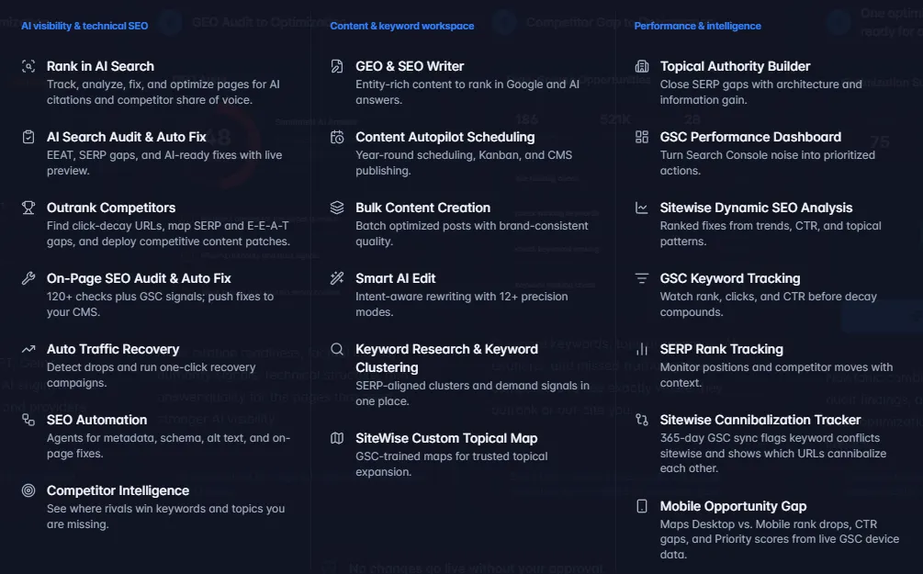The height and width of the screenshot is (574, 923).
Task: Click the Outrank Competitors trophy icon
Action: [x=28, y=208]
